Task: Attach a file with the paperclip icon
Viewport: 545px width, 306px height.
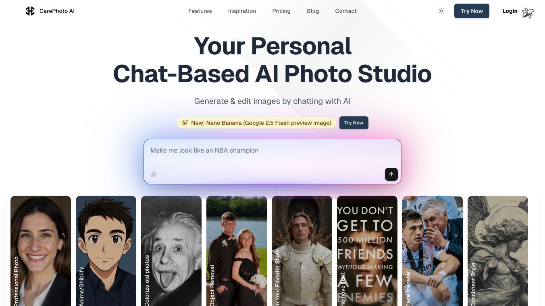Action: click(154, 174)
